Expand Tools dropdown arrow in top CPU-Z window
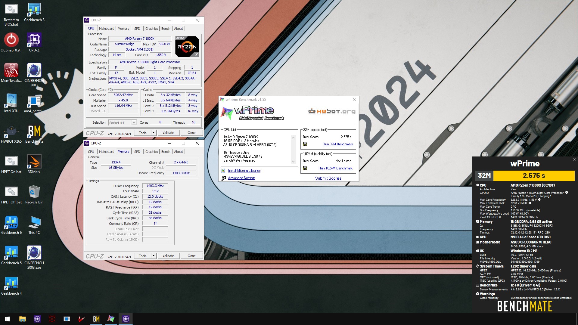 tap(154, 133)
